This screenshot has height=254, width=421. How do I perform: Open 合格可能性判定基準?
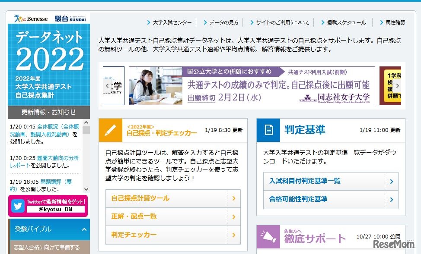pos(331,199)
